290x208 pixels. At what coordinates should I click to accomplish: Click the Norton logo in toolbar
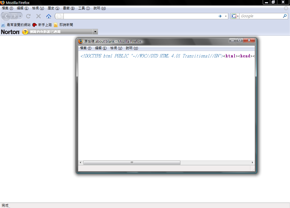click(10, 32)
